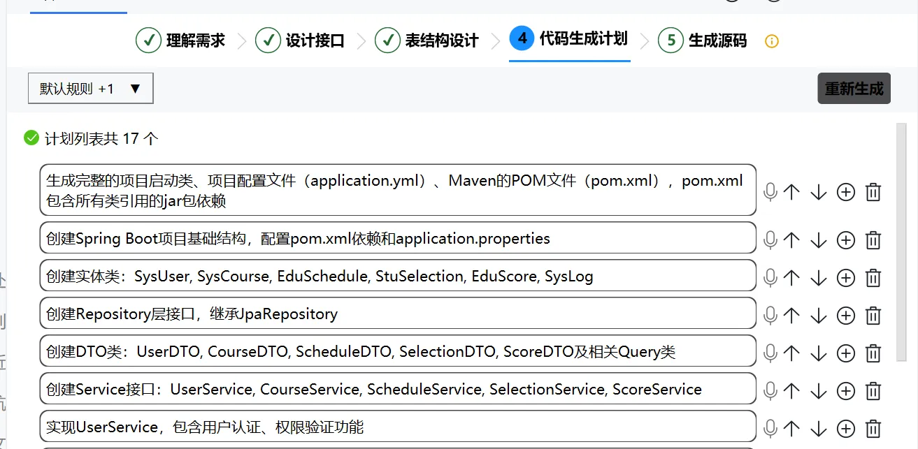Viewport: 918px width, 449px height.
Task: Add a plan after the UserDTO row
Action: 846,353
